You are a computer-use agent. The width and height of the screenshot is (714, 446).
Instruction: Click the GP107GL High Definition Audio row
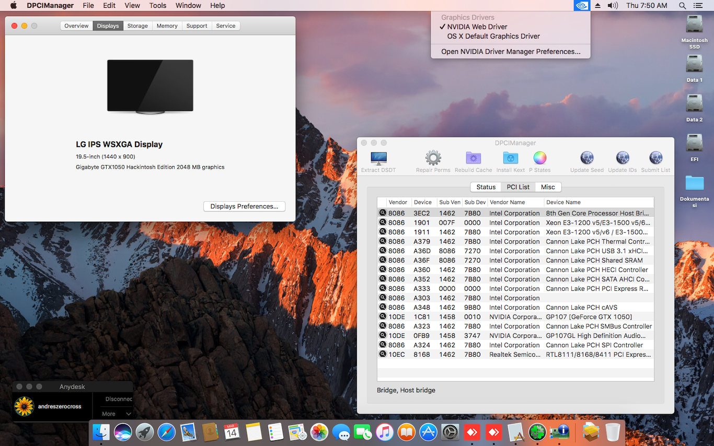(515, 335)
